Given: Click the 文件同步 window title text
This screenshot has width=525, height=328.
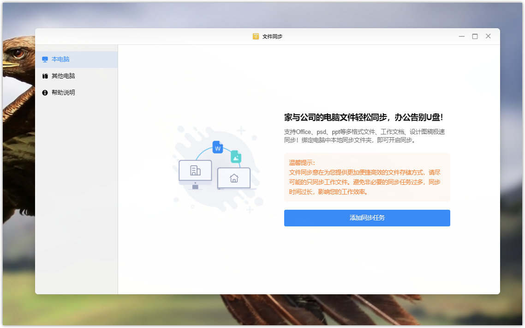Looking at the screenshot, I should point(272,36).
